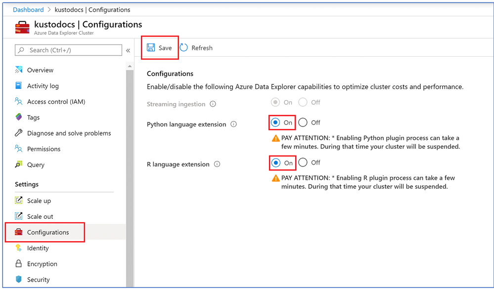The image size is (494, 289).
Task: Click the Overview icon in sidebar
Action: [x=19, y=70]
